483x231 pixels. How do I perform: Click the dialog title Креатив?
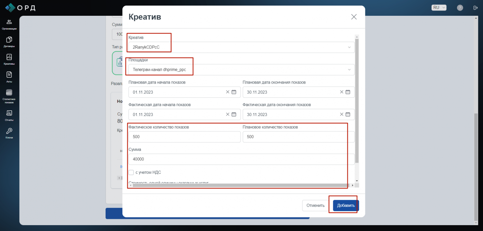pyautogui.click(x=145, y=17)
